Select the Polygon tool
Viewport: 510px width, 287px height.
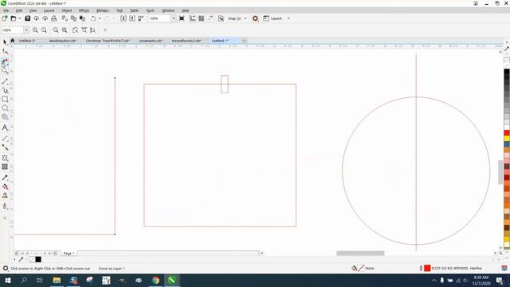tap(5, 116)
